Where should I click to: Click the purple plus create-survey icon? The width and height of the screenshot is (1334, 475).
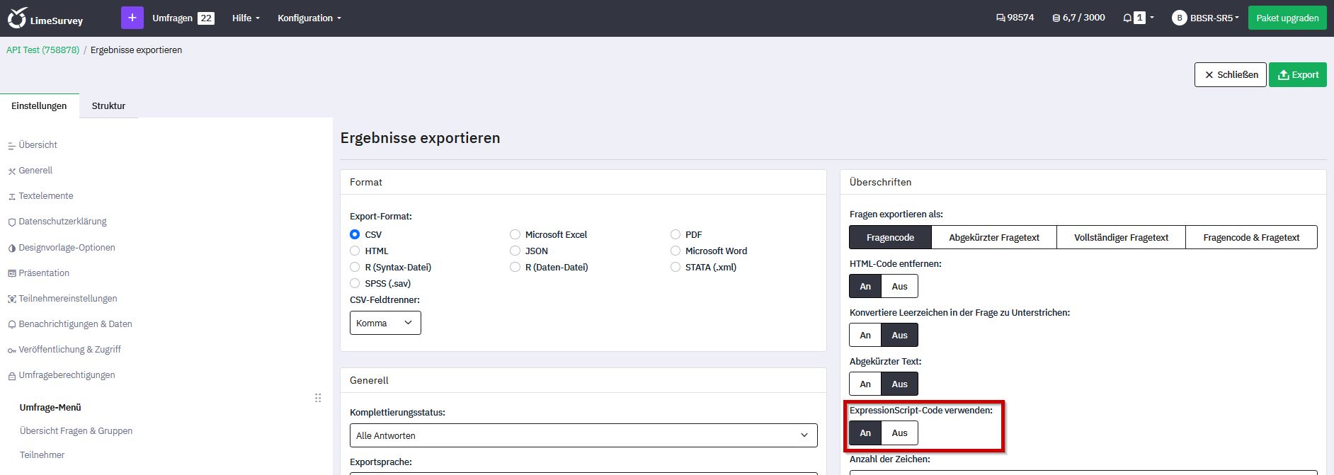[x=132, y=18]
